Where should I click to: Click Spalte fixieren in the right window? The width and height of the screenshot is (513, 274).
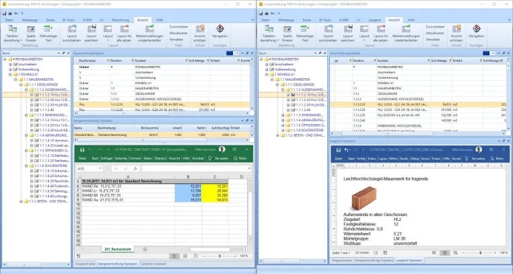(x=287, y=34)
